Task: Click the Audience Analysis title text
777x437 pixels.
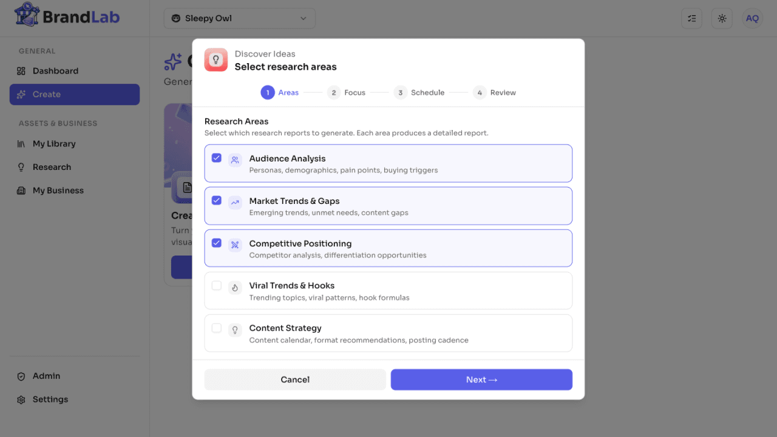Action: (287, 158)
